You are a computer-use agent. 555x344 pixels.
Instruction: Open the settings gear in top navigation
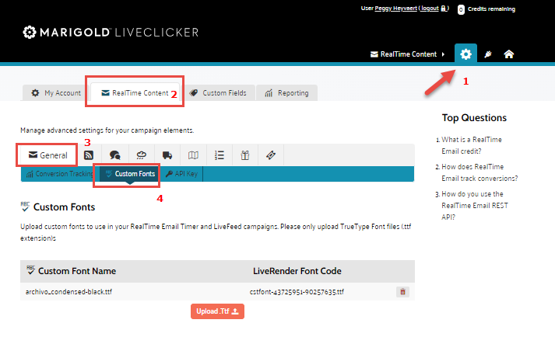point(465,54)
